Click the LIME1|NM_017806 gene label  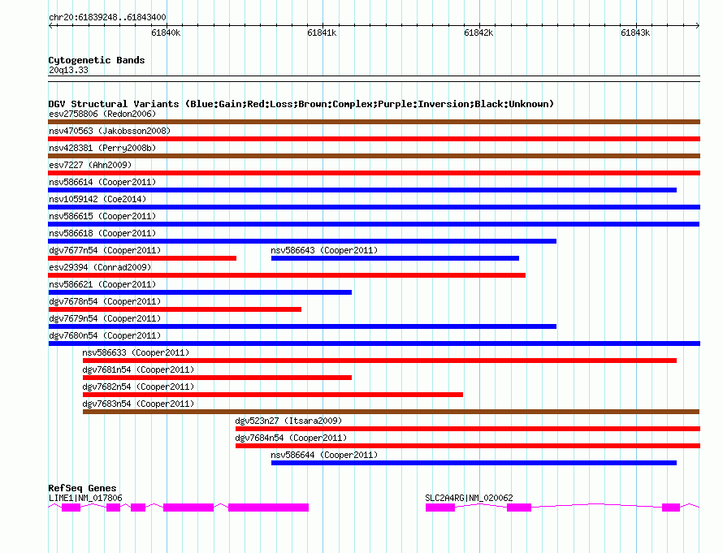click(85, 498)
